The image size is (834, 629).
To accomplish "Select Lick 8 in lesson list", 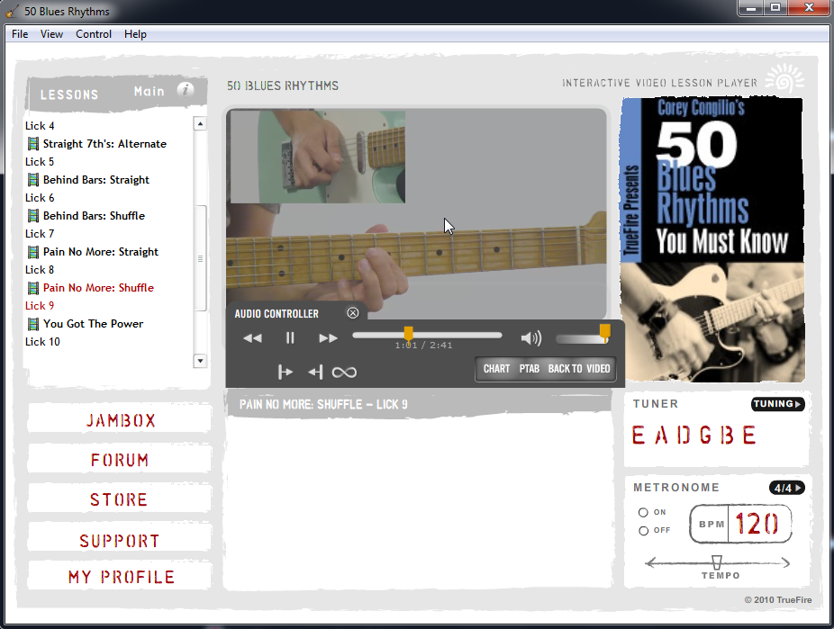I will [40, 270].
